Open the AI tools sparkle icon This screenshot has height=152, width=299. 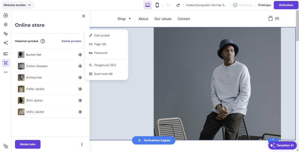(6, 43)
